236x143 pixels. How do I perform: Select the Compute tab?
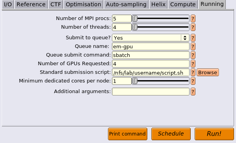pyautogui.click(x=183, y=4)
